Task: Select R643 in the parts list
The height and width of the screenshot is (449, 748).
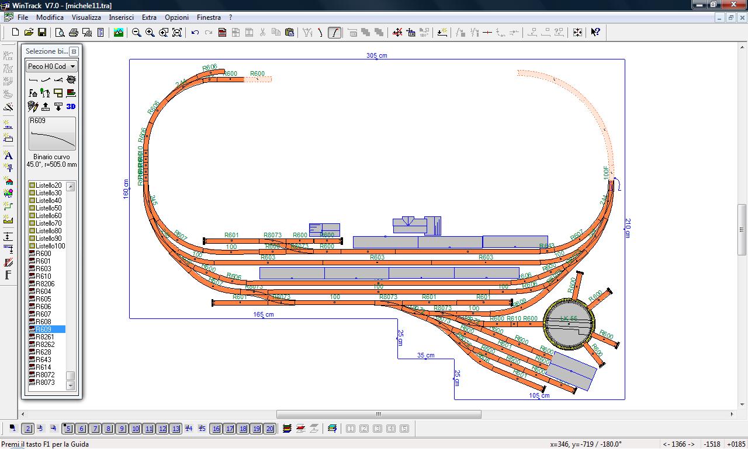Action: tap(40, 360)
